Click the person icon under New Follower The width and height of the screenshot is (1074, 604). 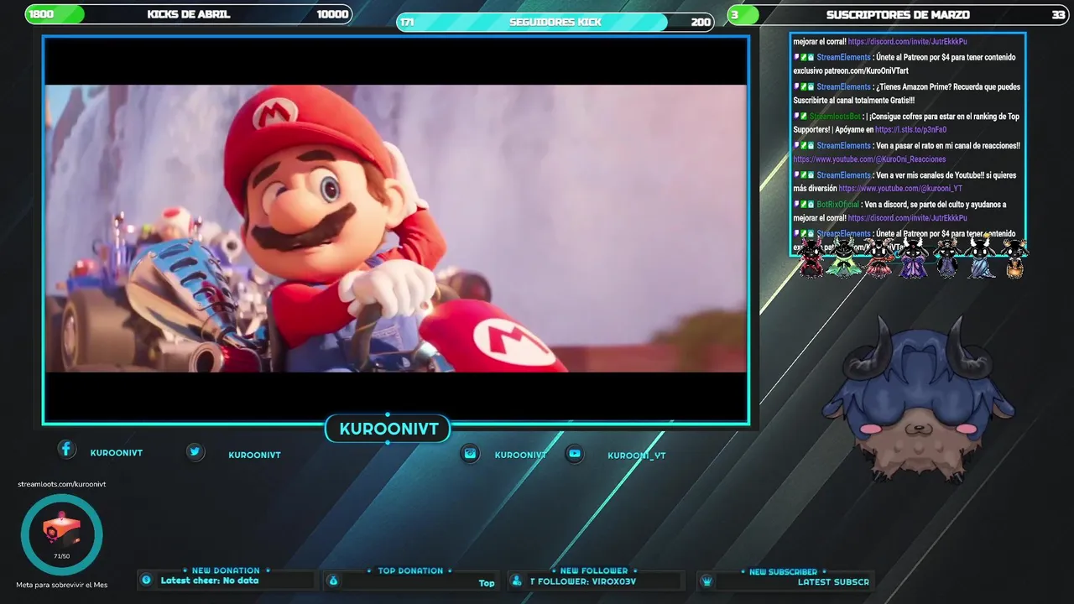pos(519,581)
